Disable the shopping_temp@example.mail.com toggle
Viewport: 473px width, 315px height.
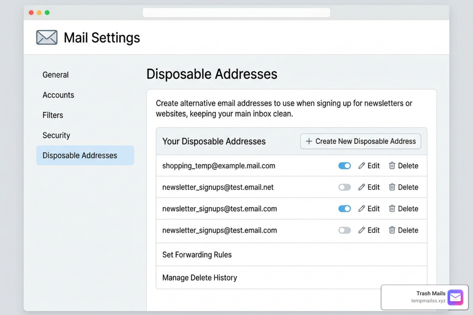345,166
